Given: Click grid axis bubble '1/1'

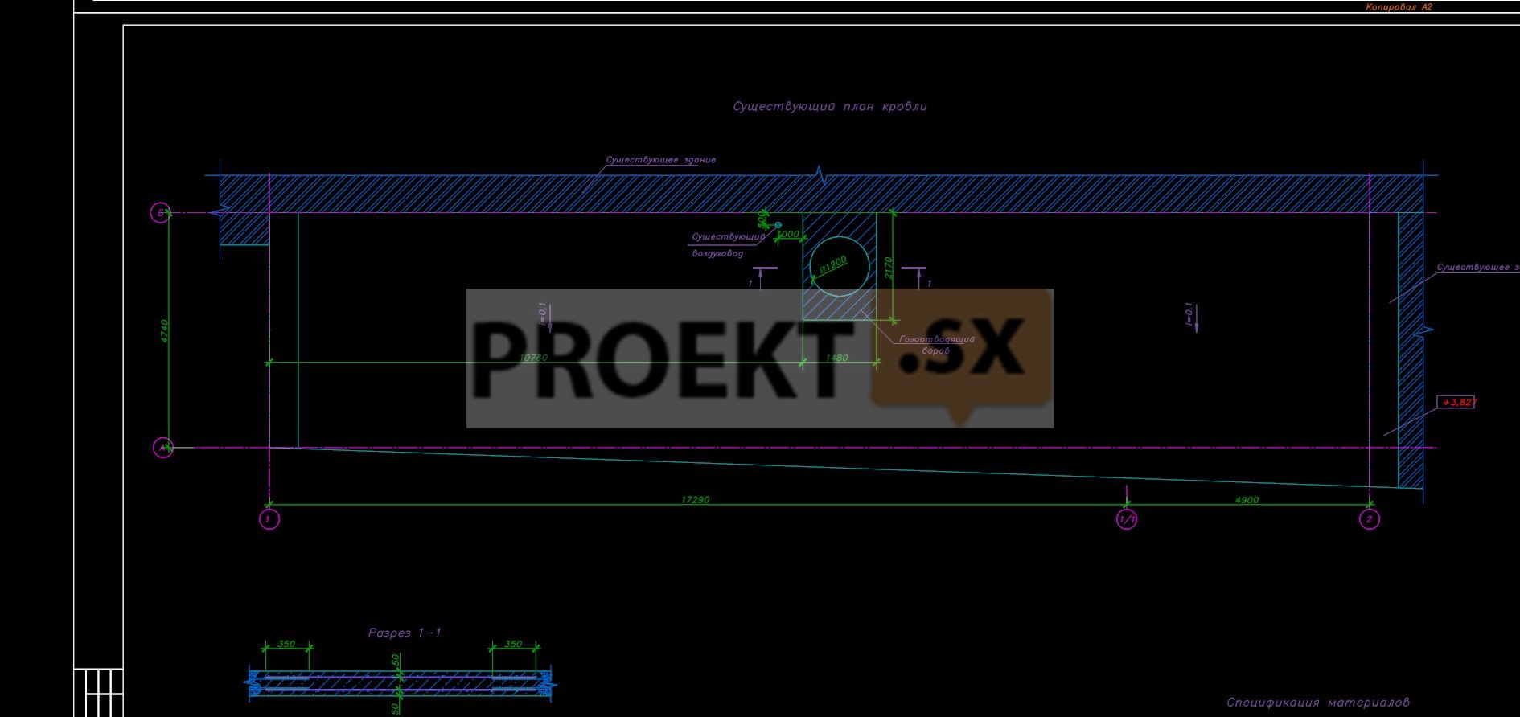Looking at the screenshot, I should [1128, 519].
